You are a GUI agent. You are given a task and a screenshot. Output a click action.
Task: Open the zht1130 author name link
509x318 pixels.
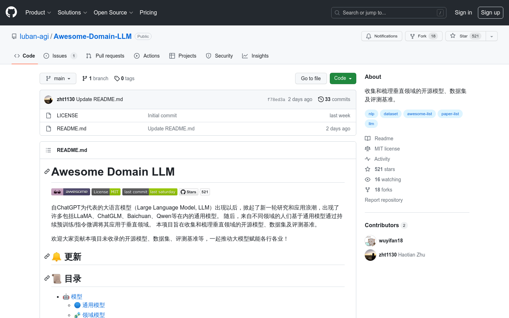[x=66, y=99]
